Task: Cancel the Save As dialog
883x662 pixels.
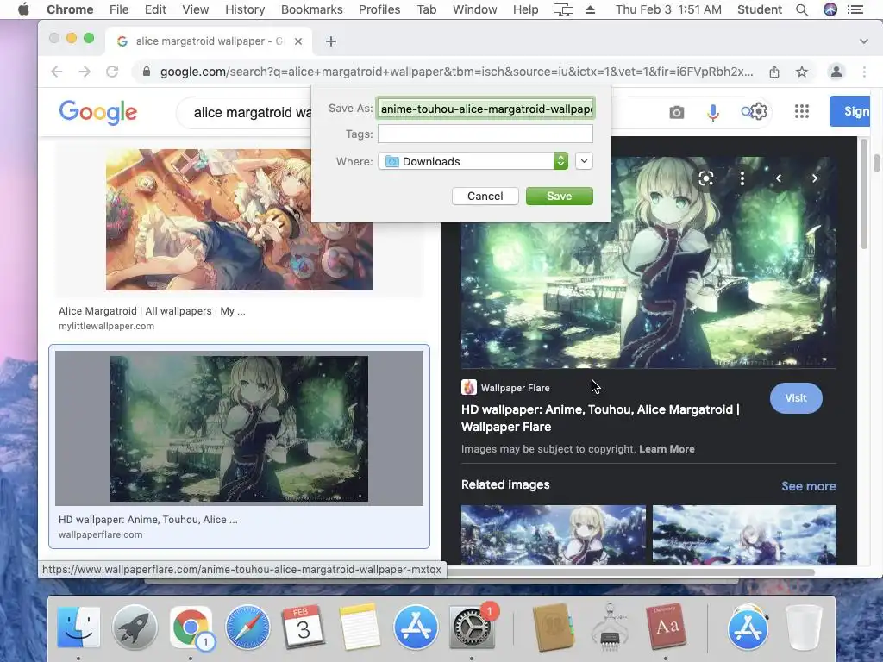Action: click(485, 196)
